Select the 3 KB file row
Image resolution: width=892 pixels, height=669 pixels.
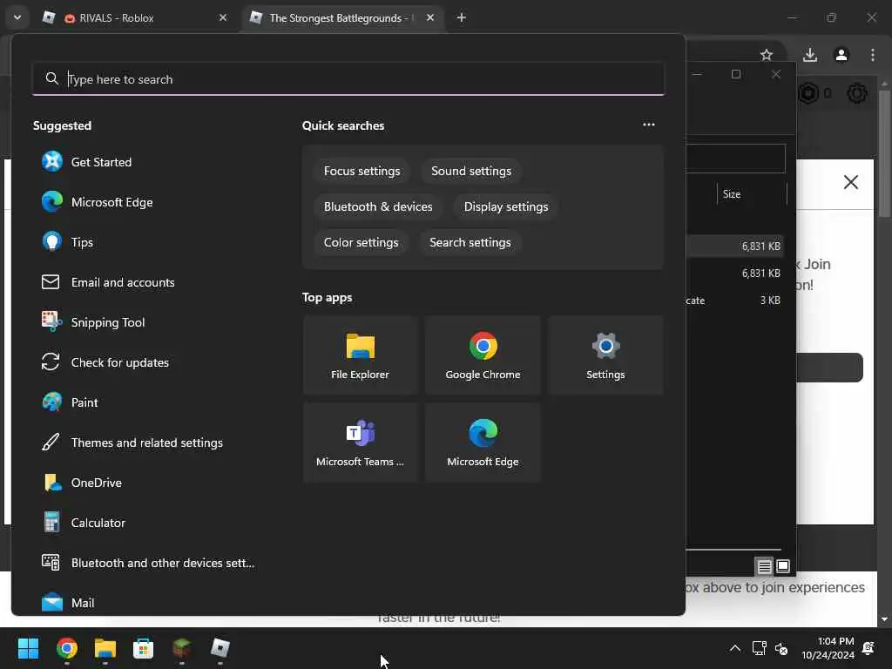click(x=734, y=301)
